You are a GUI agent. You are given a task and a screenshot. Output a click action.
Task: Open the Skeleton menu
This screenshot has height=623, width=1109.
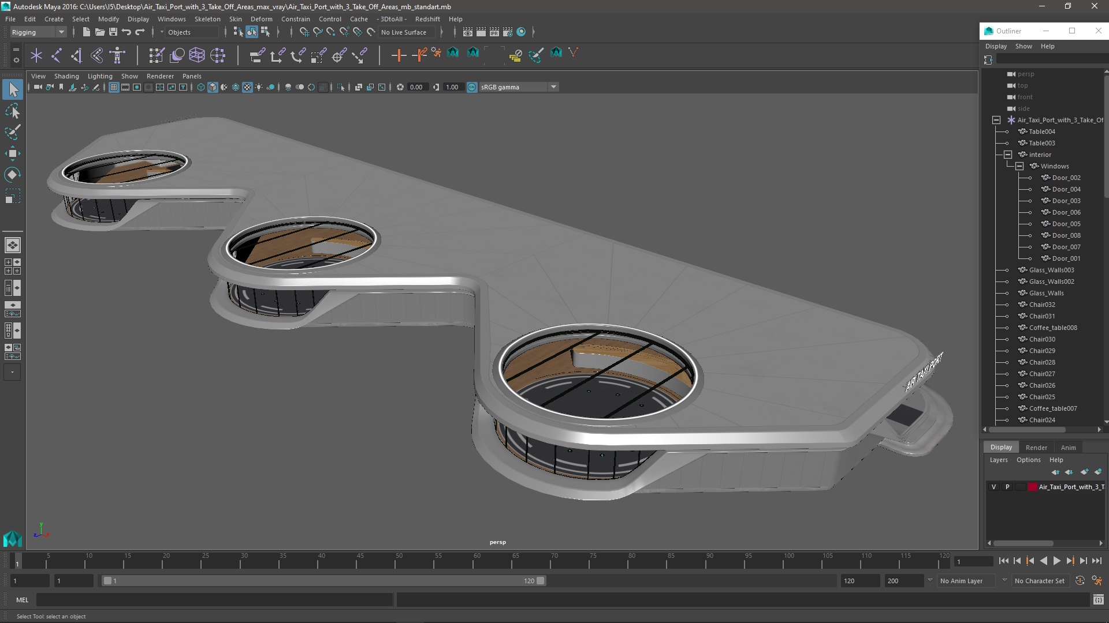(207, 19)
